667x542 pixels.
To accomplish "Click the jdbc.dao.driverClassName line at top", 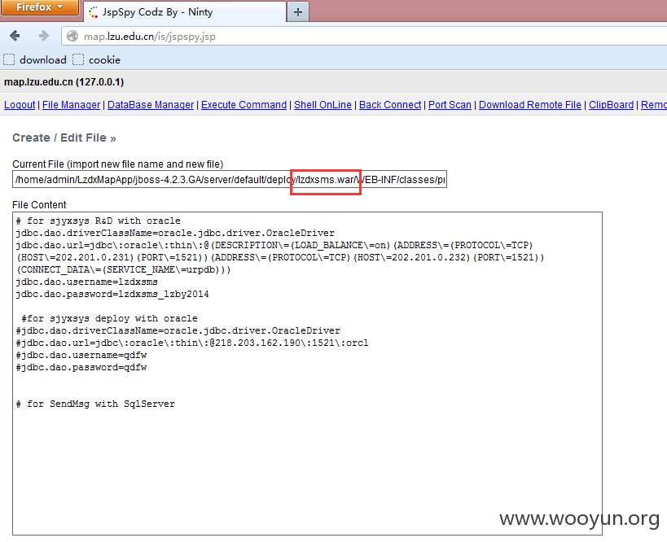I will 175,233.
